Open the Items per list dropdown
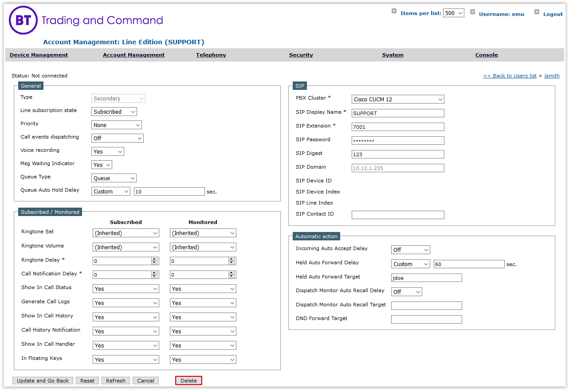This screenshot has width=569, height=390. point(453,13)
